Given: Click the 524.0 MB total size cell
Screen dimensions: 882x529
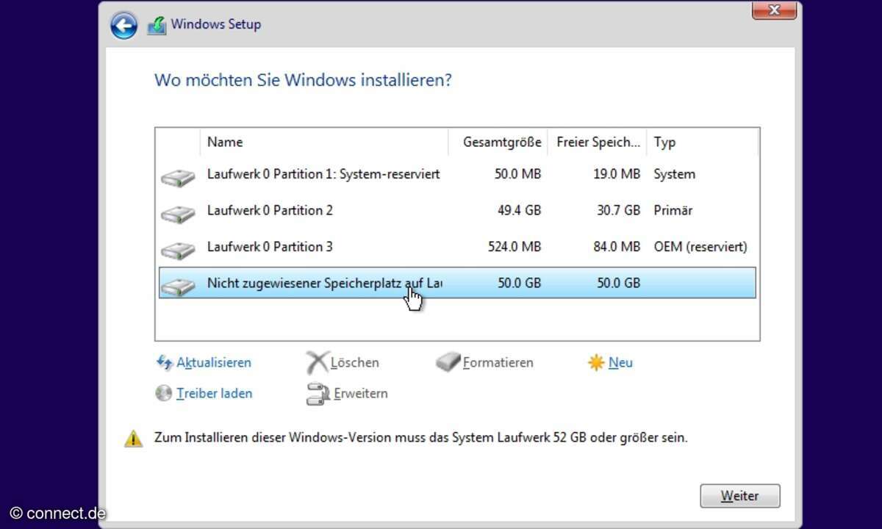Looking at the screenshot, I should pos(514,246).
